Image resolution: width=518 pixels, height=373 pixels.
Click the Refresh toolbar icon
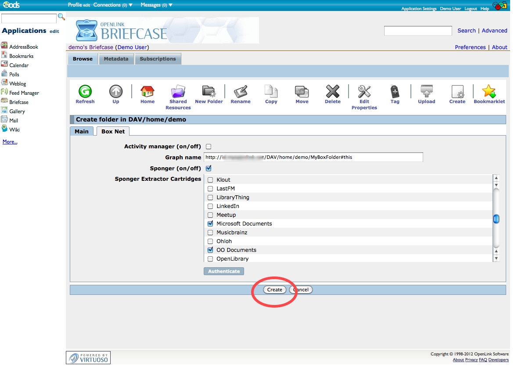pyautogui.click(x=85, y=92)
